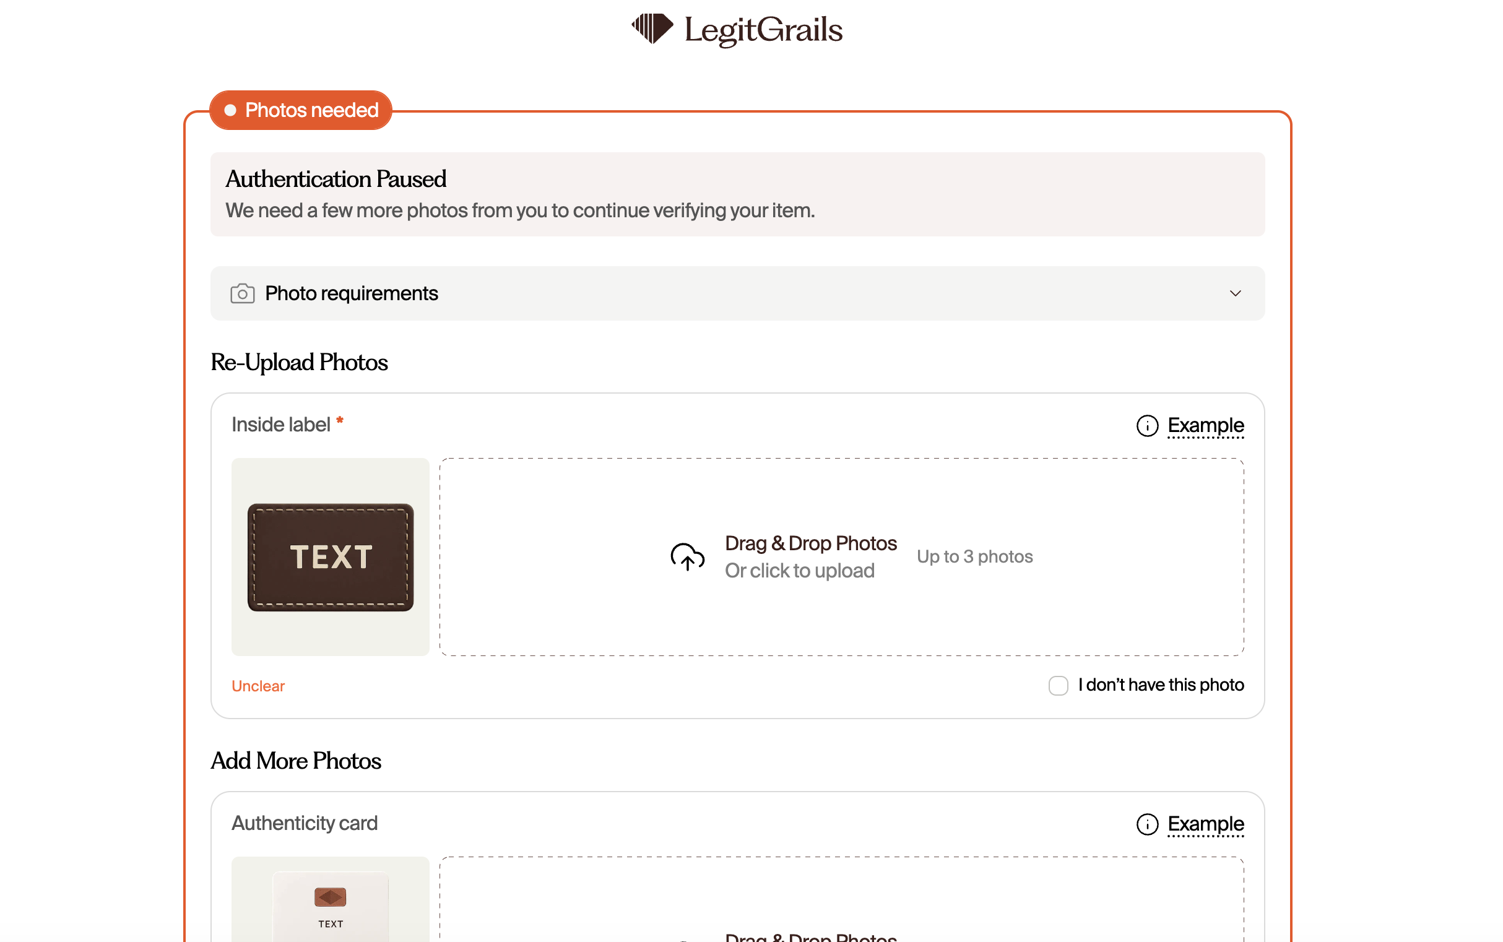Click the camera icon beside Photo requirements
This screenshot has width=1503, height=942.
point(243,293)
